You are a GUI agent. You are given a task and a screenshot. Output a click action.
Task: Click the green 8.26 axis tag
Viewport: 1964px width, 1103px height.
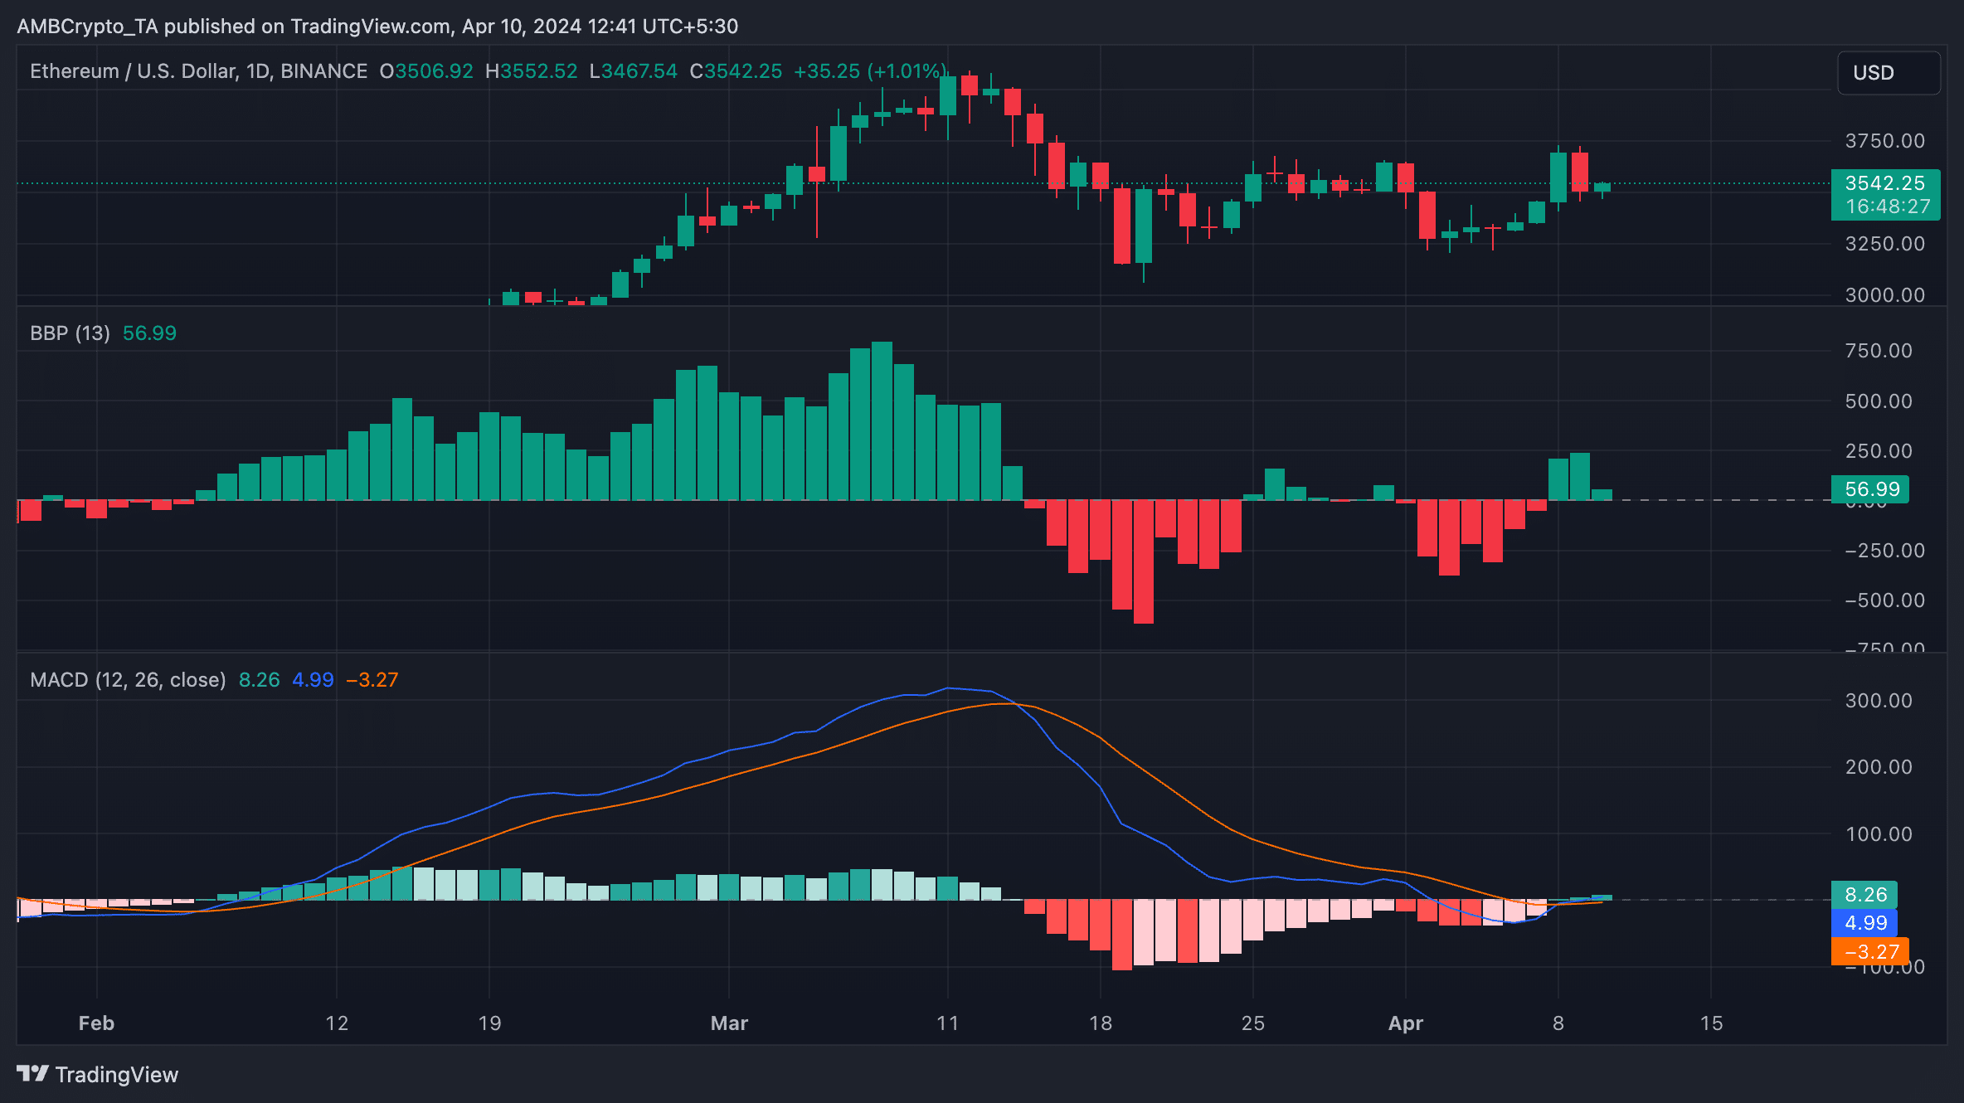[1864, 895]
